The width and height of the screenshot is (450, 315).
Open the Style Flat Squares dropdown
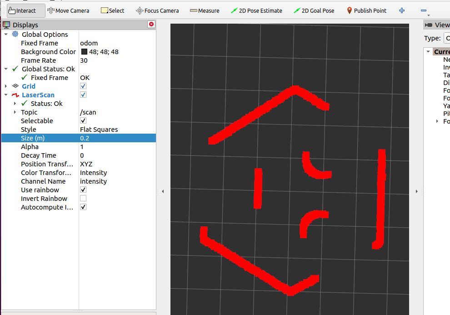tap(117, 130)
